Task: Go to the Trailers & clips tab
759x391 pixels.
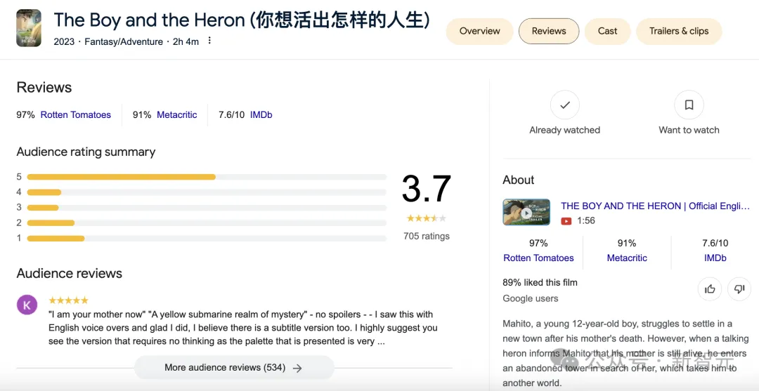Action: point(678,31)
